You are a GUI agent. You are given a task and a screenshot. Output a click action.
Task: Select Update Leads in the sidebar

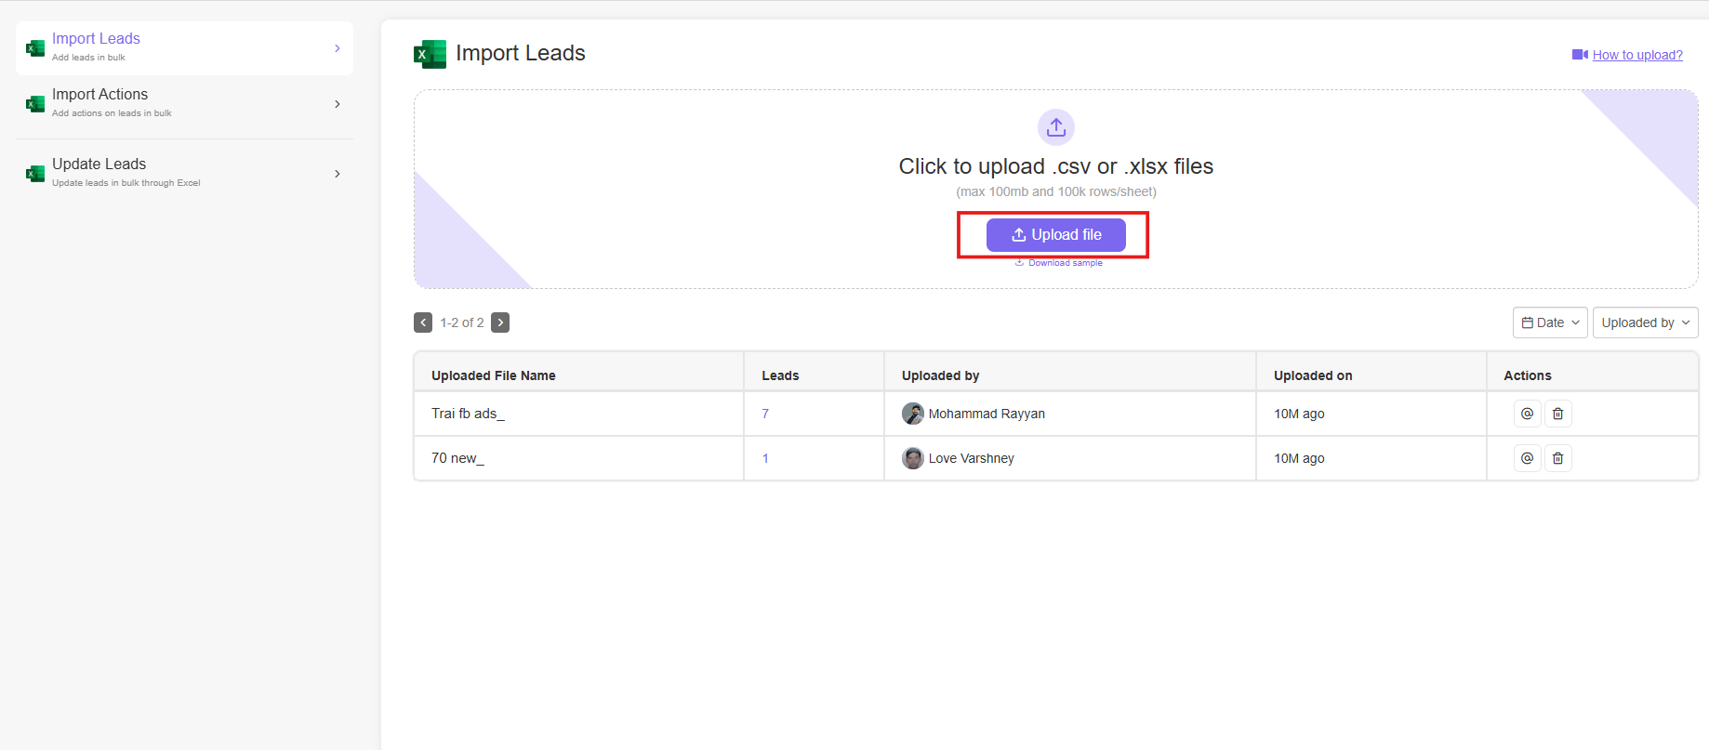click(184, 174)
